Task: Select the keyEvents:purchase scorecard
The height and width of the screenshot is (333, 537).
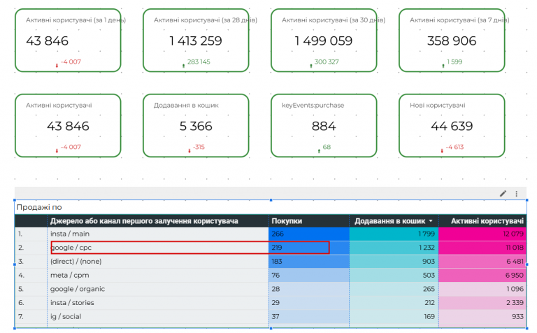Action: 324,125
